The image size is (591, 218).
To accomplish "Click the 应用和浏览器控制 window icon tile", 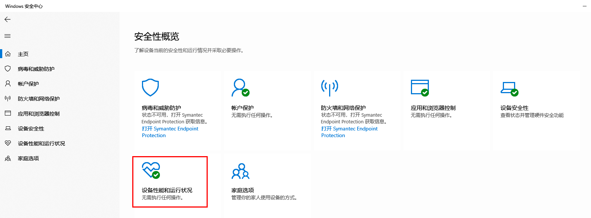I will pyautogui.click(x=420, y=88).
